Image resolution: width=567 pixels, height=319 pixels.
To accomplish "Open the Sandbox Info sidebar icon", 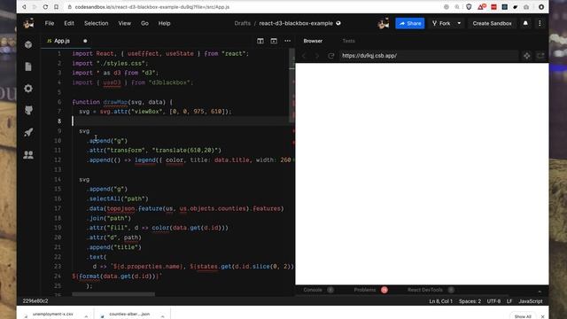I will (x=28, y=44).
